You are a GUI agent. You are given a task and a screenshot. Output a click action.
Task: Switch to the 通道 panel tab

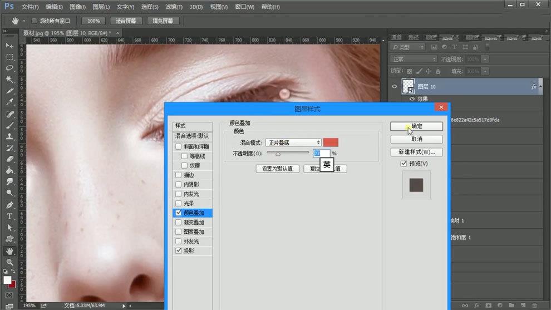pyautogui.click(x=397, y=37)
